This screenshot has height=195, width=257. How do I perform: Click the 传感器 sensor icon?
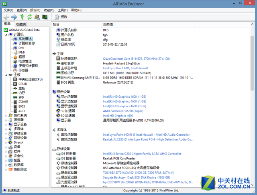pos(15,70)
